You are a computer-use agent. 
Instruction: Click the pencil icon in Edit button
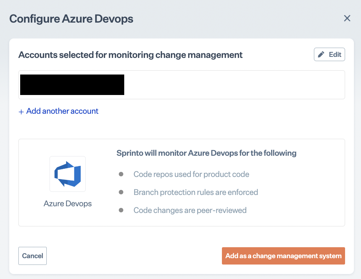point(321,54)
